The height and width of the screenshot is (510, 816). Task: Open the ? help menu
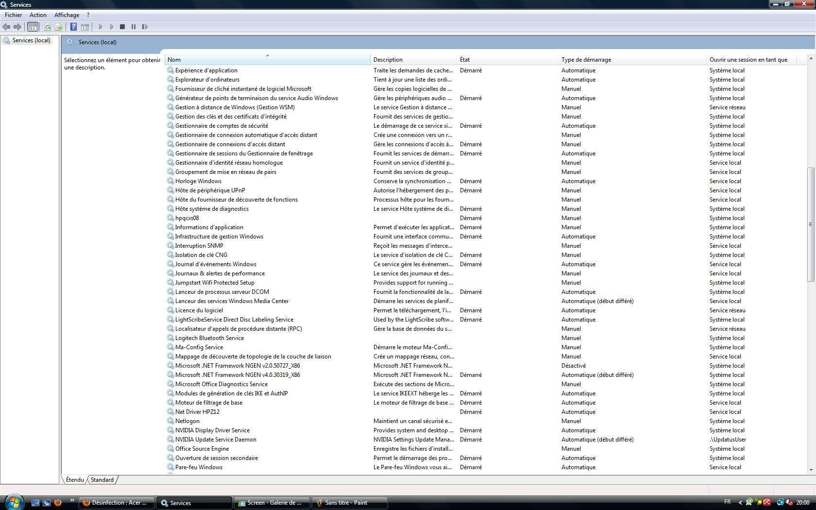[88, 15]
